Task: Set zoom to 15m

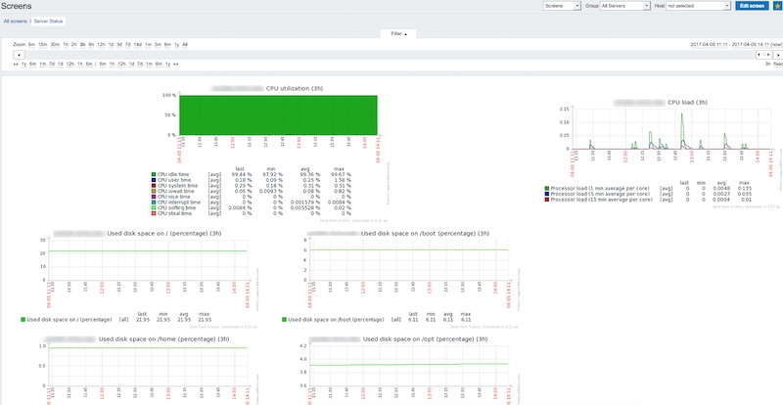Action: 43,44
